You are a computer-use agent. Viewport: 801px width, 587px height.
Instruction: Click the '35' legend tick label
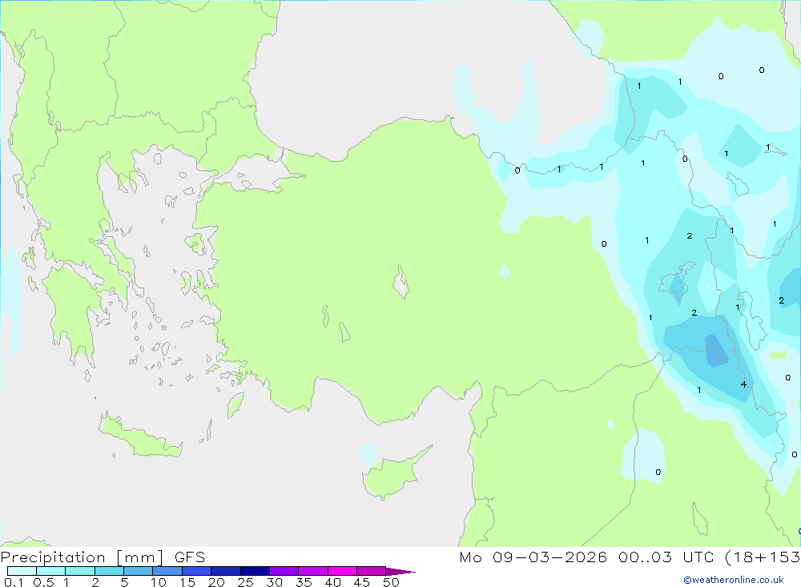pyautogui.click(x=304, y=582)
